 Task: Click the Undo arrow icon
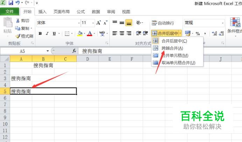17,3
